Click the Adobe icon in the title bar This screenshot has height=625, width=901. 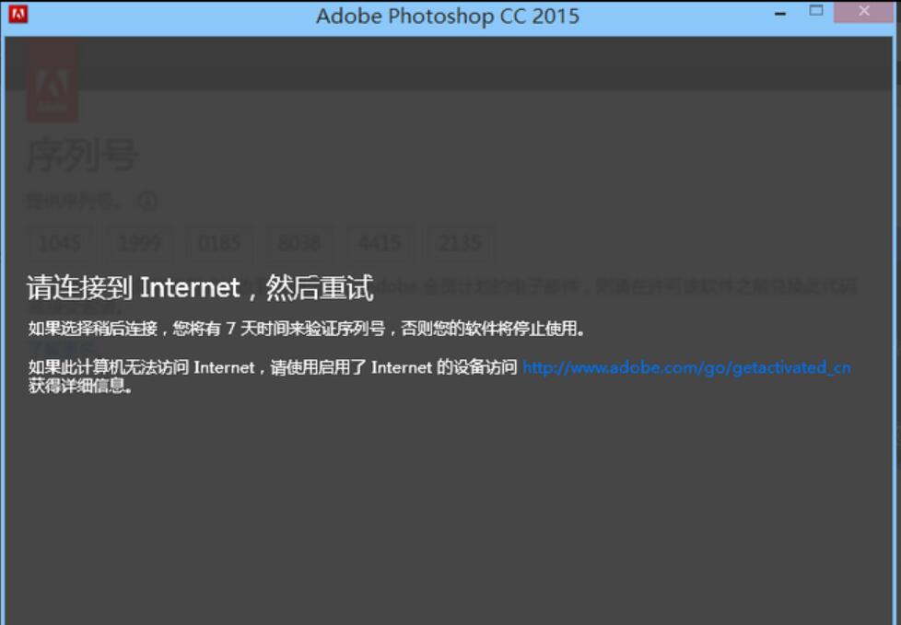[18, 14]
